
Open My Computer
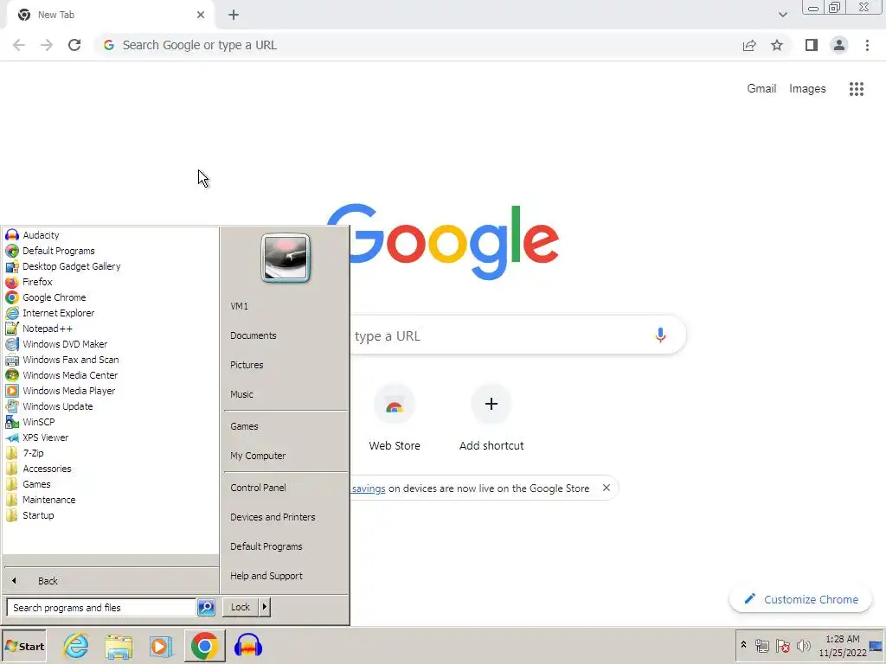[258, 456]
